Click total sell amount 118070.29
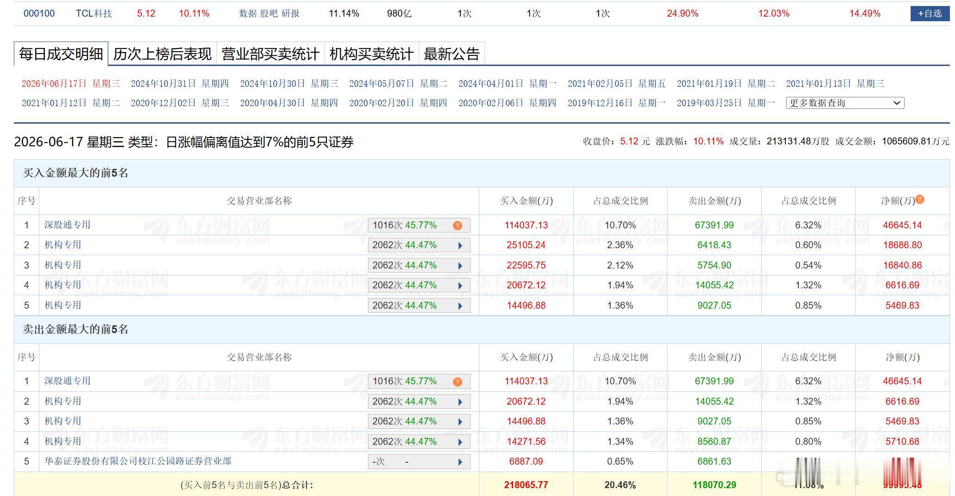Viewport: 955px width, 496px height. 714,485
